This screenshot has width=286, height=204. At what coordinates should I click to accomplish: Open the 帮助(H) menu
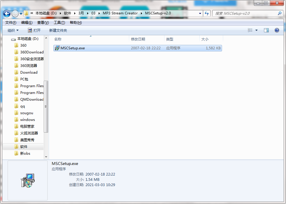pos(76,22)
